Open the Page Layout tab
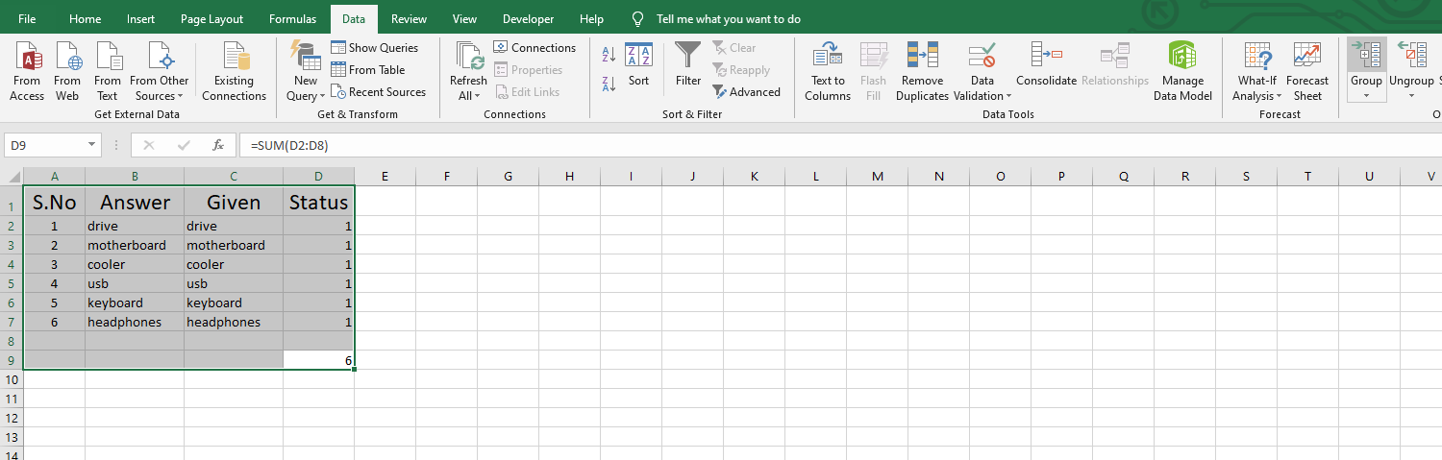This screenshot has width=1442, height=460. click(211, 19)
